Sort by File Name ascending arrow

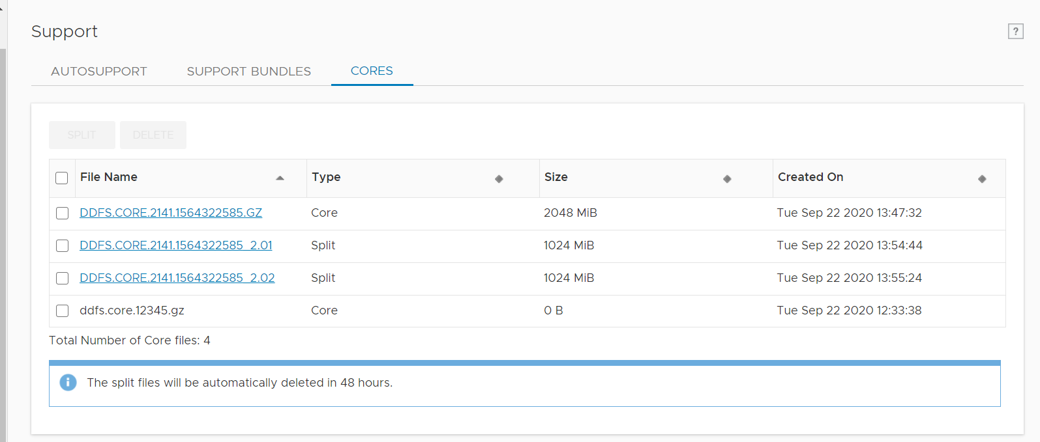click(x=280, y=178)
